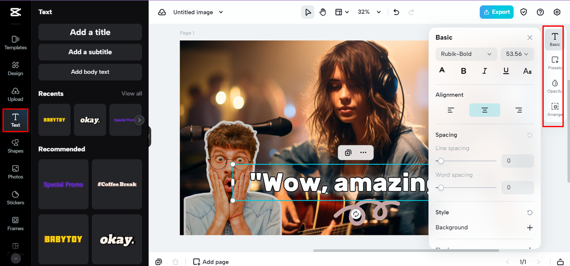Open the Frames sidebar panel
The height and width of the screenshot is (266, 570).
tap(16, 223)
